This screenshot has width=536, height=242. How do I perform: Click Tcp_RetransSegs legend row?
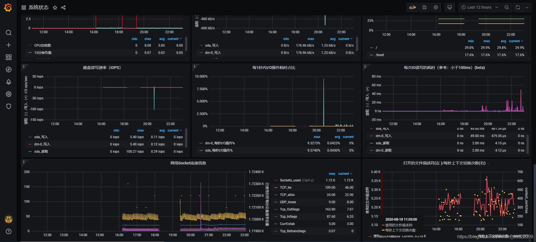314,231
